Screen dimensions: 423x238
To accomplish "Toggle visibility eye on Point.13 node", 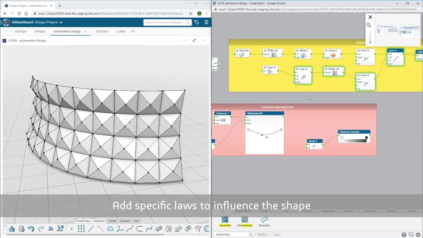I will (265, 68).
